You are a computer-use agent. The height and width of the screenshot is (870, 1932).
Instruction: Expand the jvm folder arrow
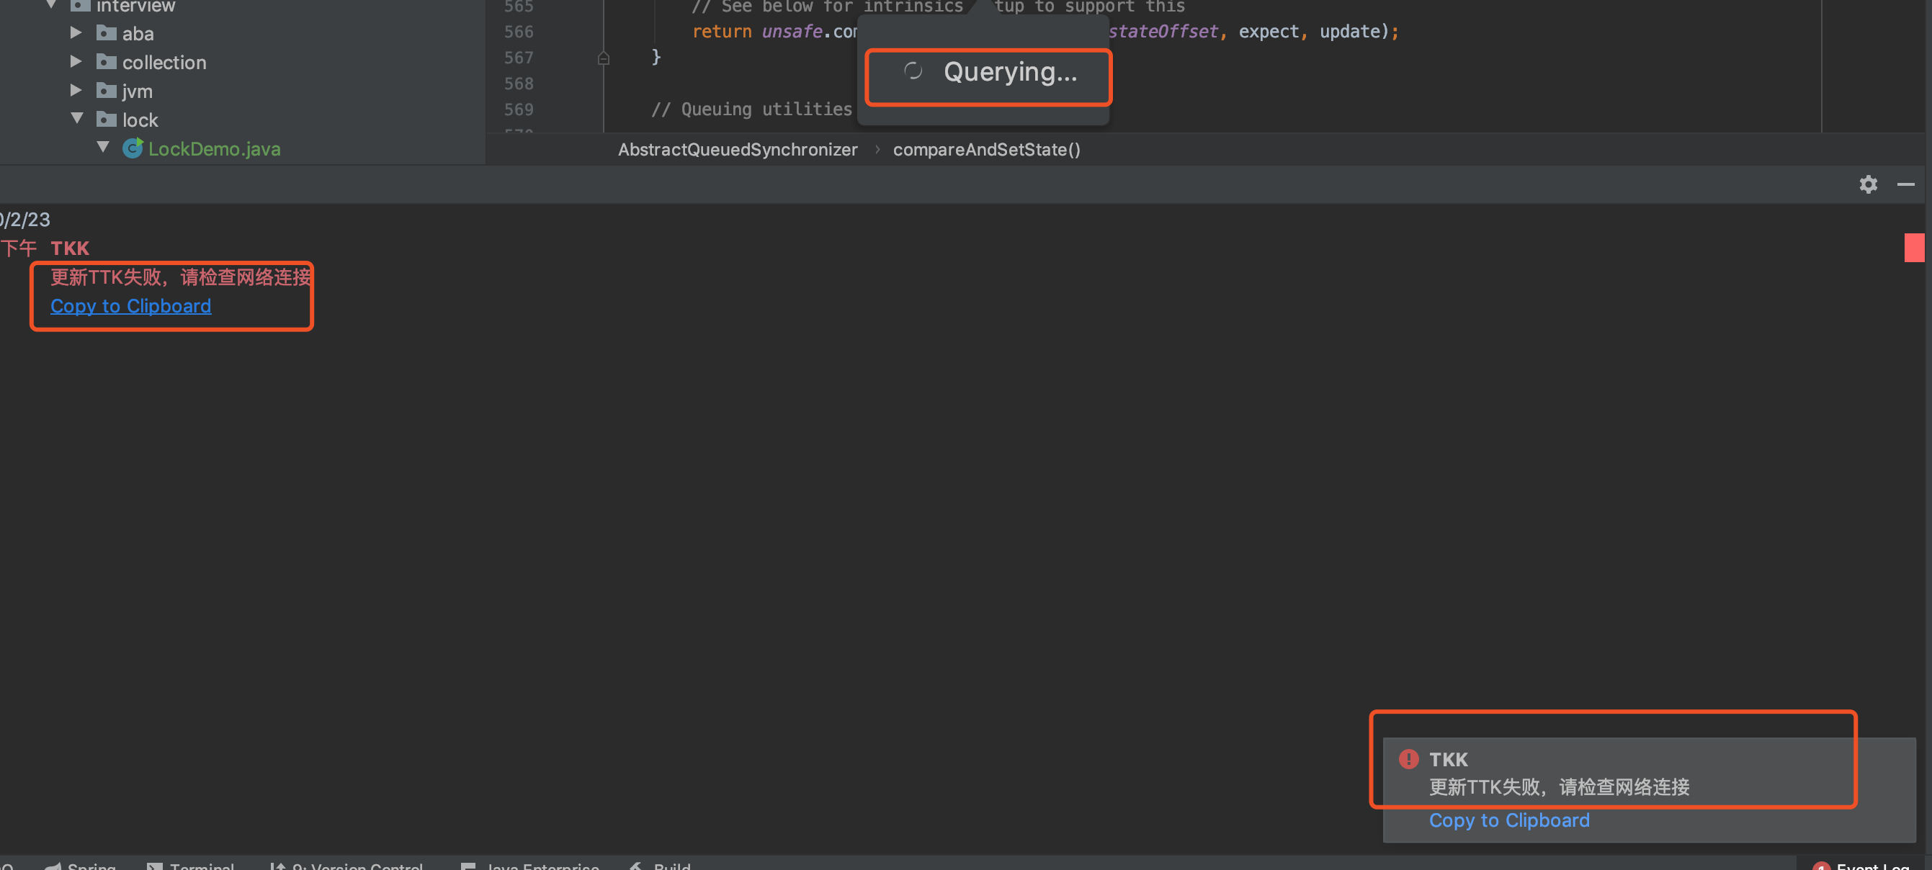click(x=76, y=91)
